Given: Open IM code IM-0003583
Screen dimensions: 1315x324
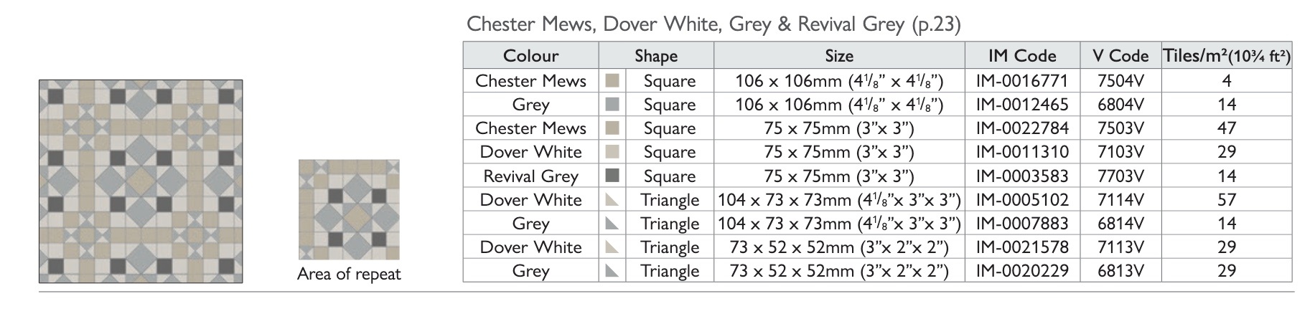Looking at the screenshot, I should [x=1021, y=176].
